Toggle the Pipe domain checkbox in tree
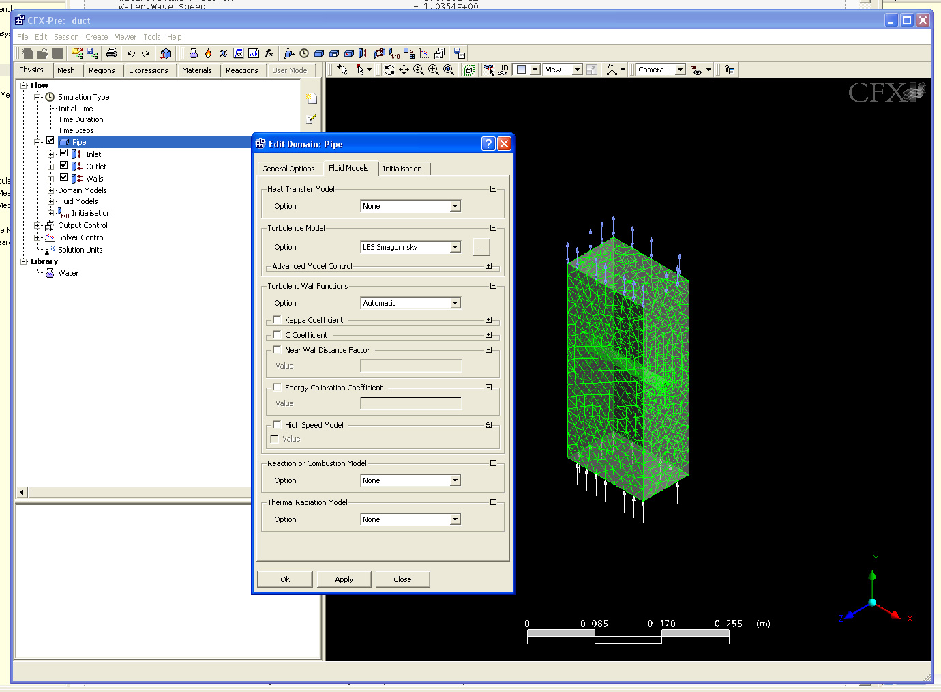941x692 pixels. coord(50,141)
